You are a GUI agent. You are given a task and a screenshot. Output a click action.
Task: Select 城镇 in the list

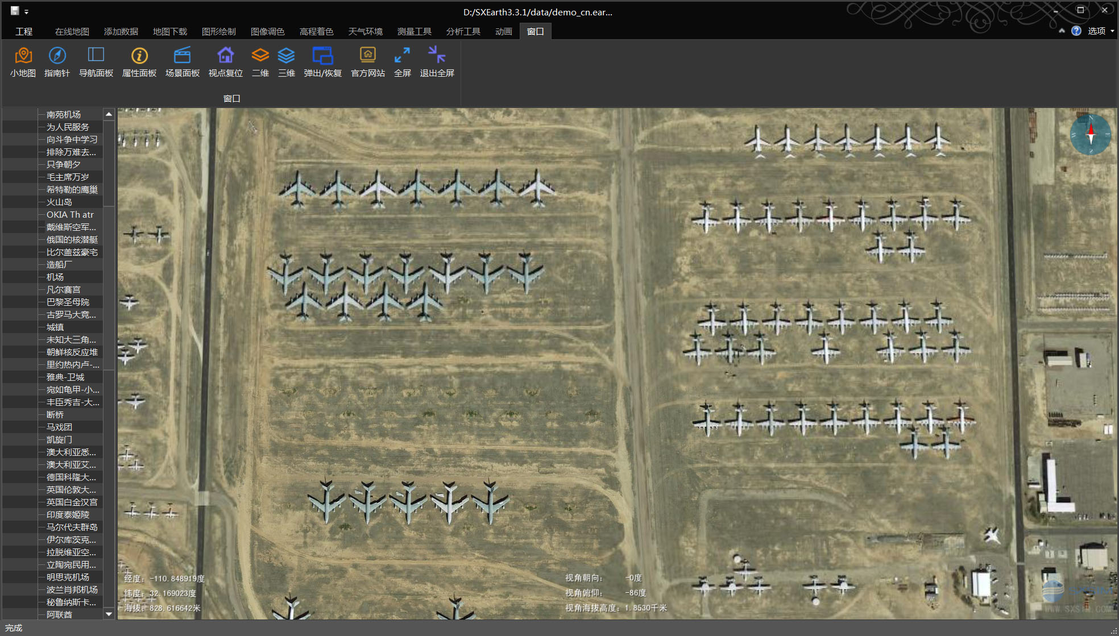[x=55, y=327]
